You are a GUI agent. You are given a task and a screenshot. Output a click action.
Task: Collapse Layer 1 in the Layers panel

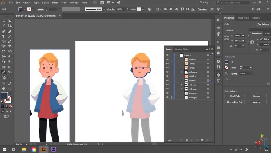tap(177, 55)
